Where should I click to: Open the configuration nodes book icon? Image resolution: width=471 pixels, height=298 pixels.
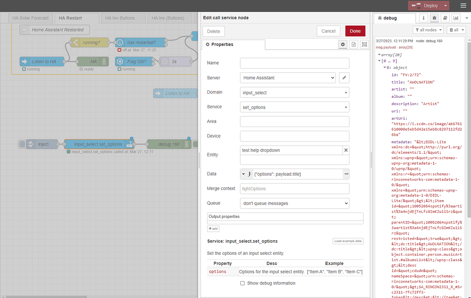tap(445, 18)
